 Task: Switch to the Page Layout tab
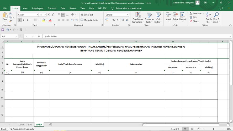point(38,8)
